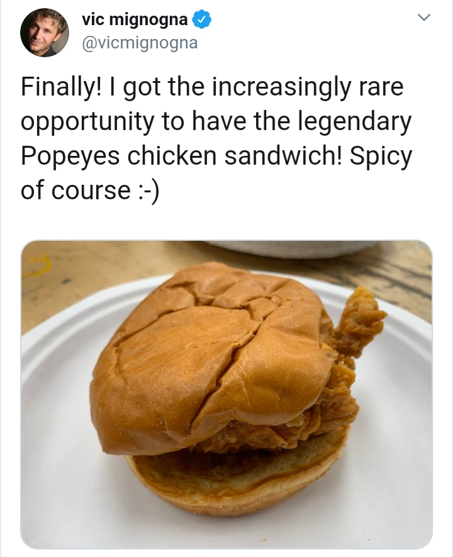Open the @vicmignogna handle link
The image size is (453, 557).
(x=140, y=43)
